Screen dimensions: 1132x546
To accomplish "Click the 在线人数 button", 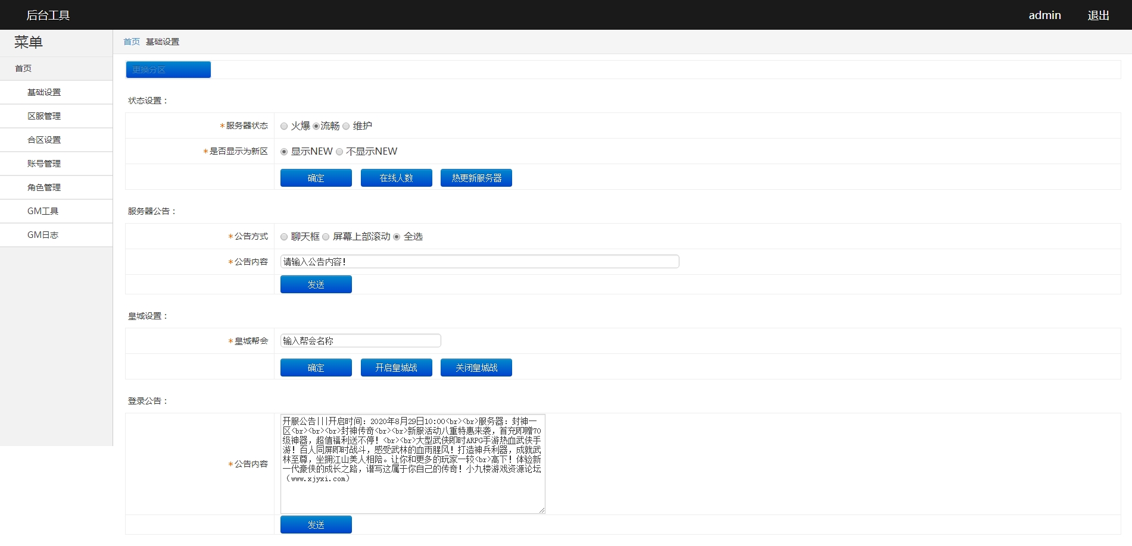I will click(397, 178).
